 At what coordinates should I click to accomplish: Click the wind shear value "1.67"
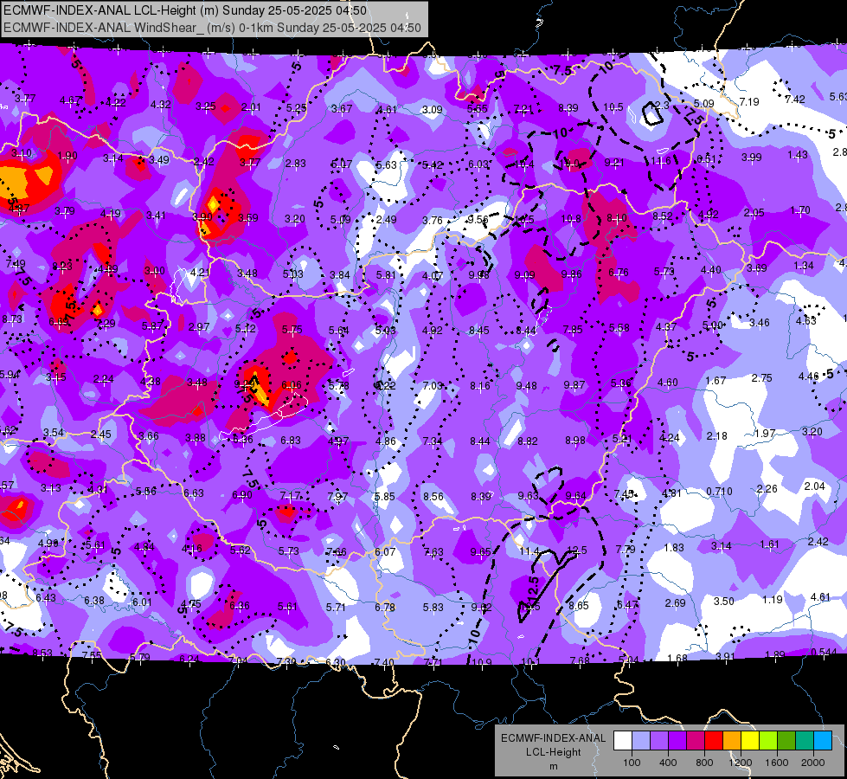tap(715, 381)
